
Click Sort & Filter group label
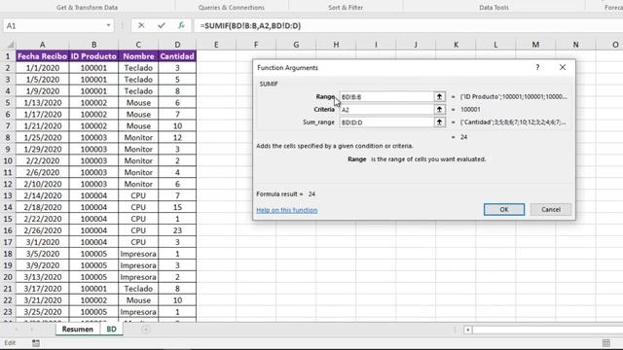[x=346, y=7]
